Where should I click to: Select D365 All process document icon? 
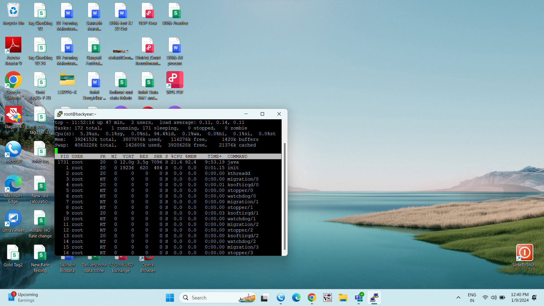[x=175, y=51]
